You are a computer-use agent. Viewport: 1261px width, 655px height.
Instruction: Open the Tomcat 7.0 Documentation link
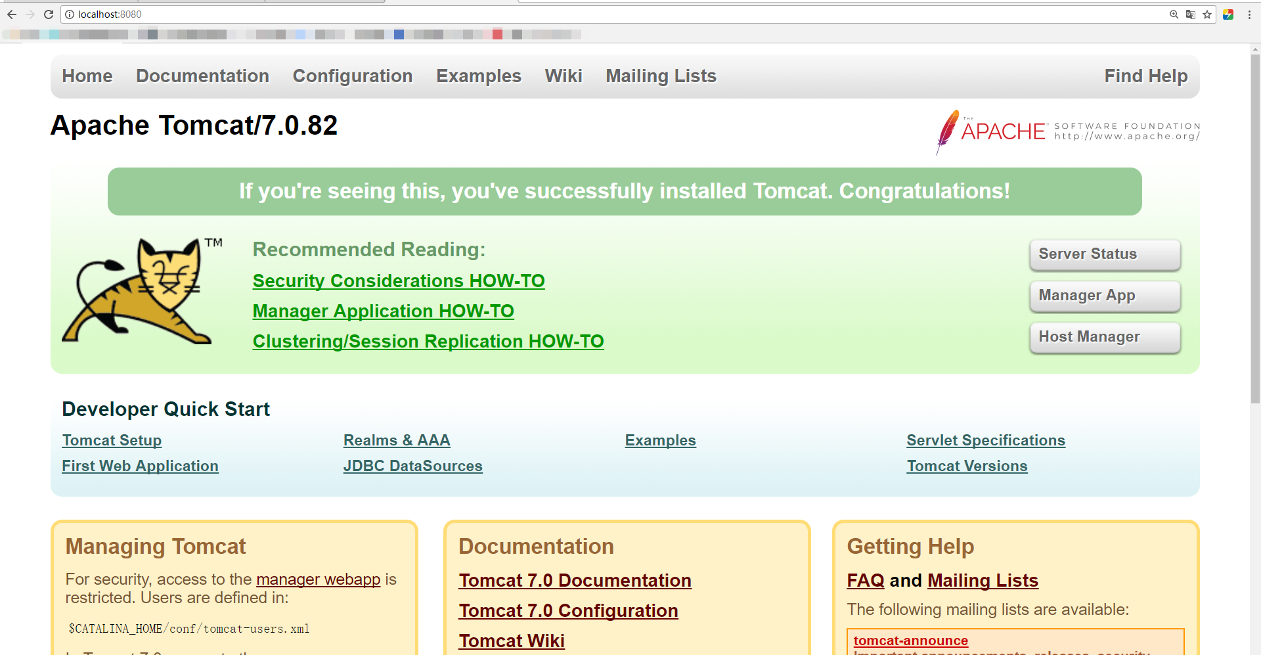point(575,581)
